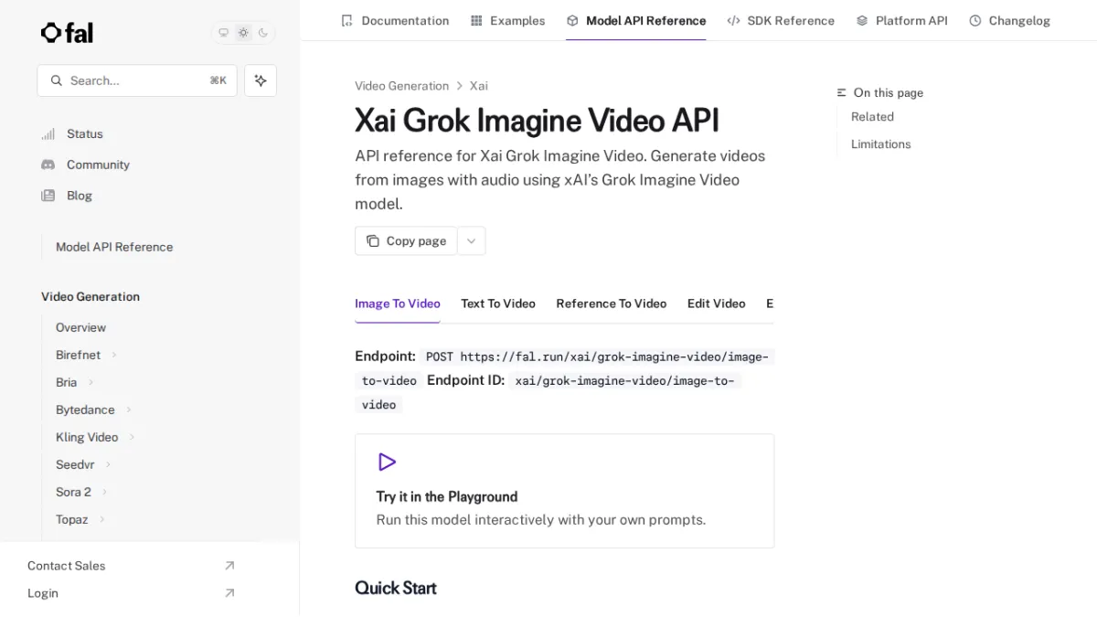Click the Blog newspaper icon
1097x617 pixels.
pyautogui.click(x=48, y=196)
